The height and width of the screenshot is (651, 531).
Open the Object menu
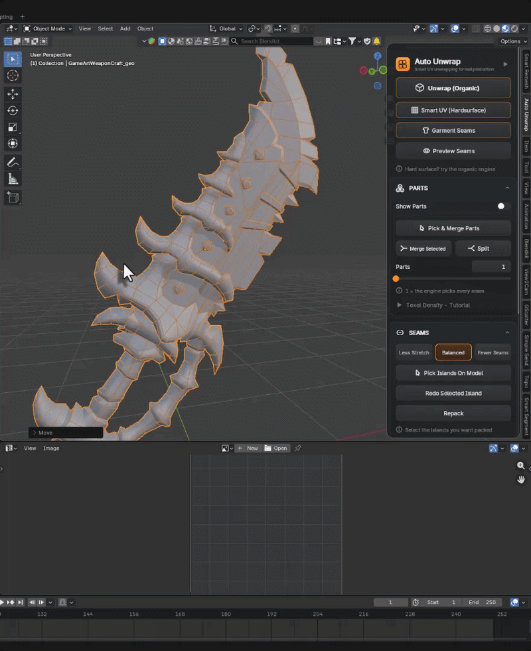pos(145,29)
